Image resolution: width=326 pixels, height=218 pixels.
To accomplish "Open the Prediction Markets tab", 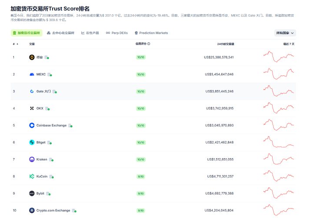I will pyautogui.click(x=151, y=33).
